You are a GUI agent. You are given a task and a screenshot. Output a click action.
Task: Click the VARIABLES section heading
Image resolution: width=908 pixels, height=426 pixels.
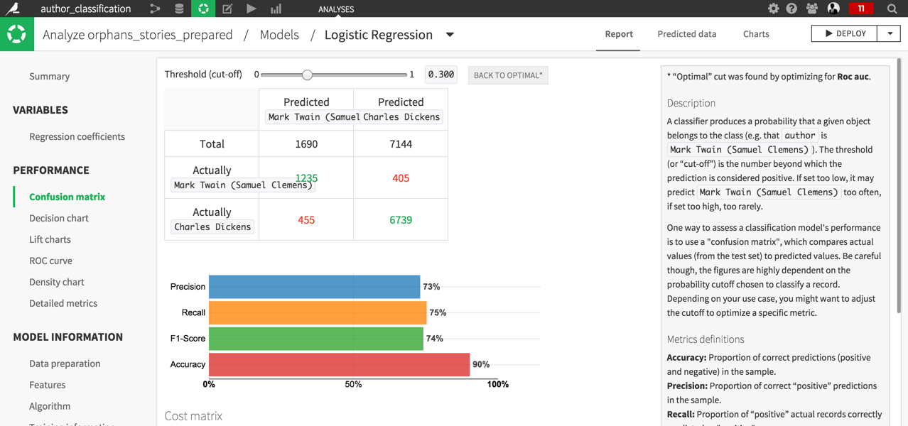point(40,110)
